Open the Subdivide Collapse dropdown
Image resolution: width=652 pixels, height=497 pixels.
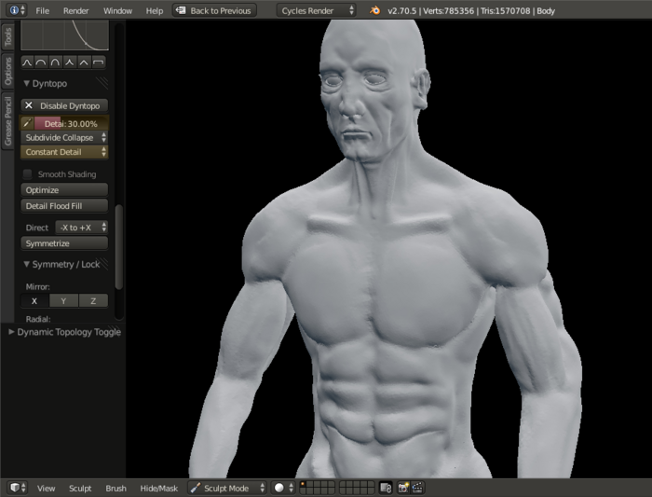tap(65, 138)
